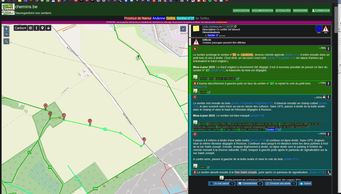341x194 pixels.
Task: Toggle fullscreen map view
Action: click(x=183, y=29)
